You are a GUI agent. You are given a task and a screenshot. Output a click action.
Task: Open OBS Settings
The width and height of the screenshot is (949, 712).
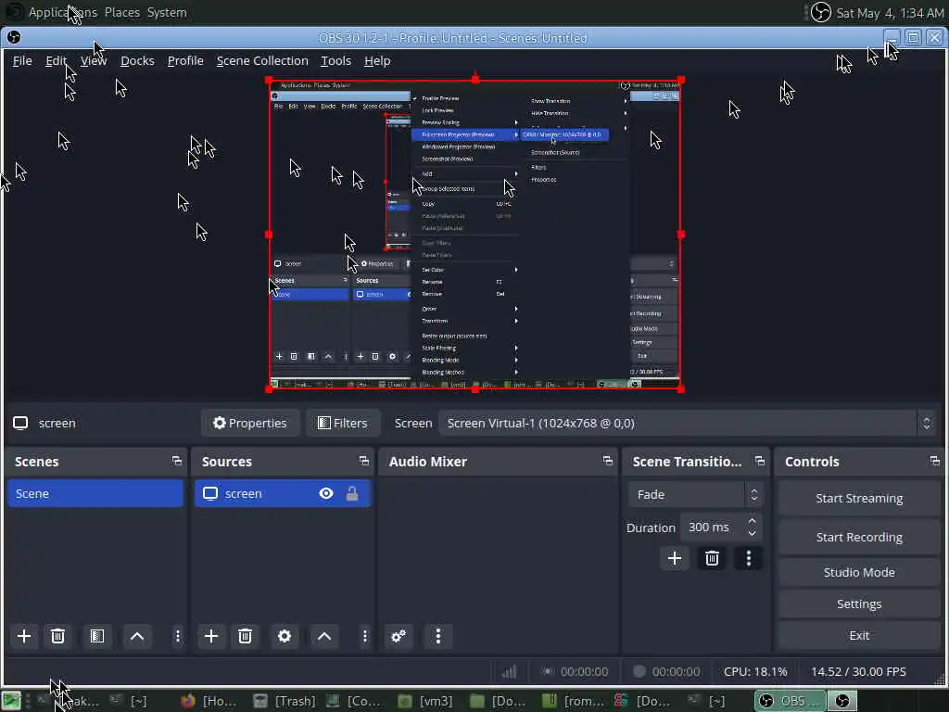click(x=859, y=604)
